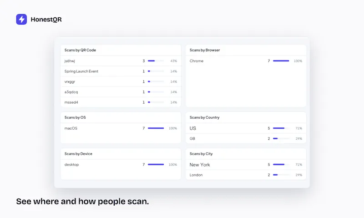
Task: Select the desktop device row
Action: pos(121,165)
